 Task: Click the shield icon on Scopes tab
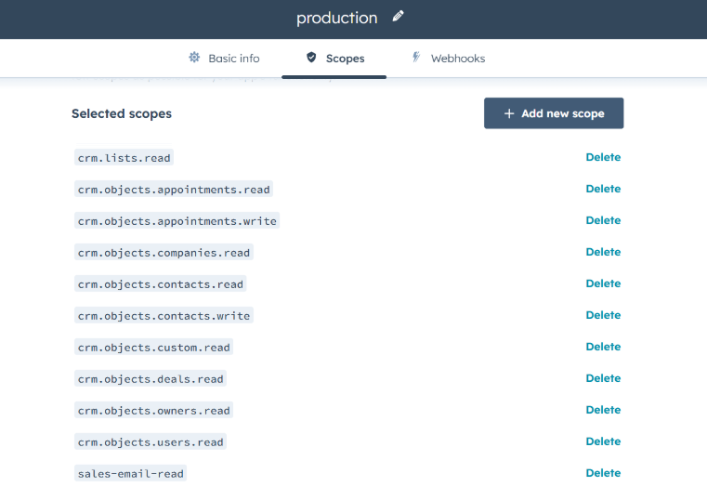click(311, 58)
